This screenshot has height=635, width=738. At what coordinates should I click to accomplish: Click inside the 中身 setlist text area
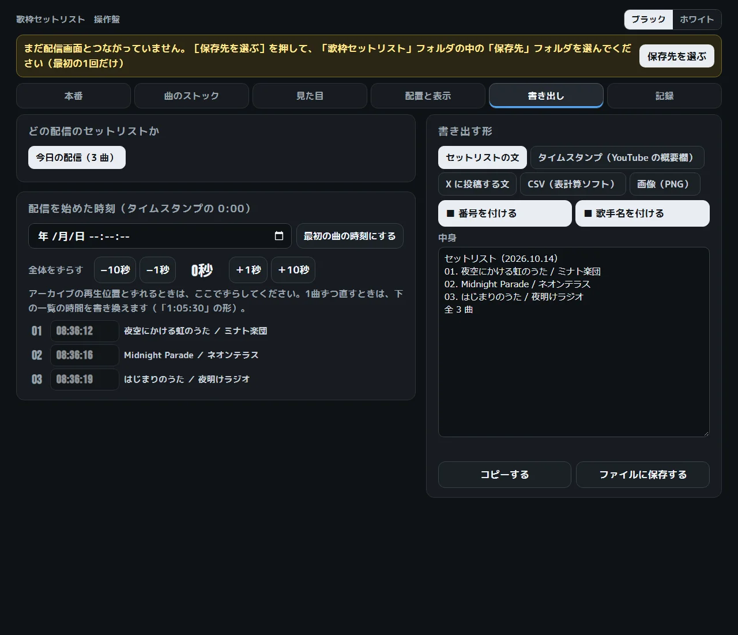pos(574,342)
